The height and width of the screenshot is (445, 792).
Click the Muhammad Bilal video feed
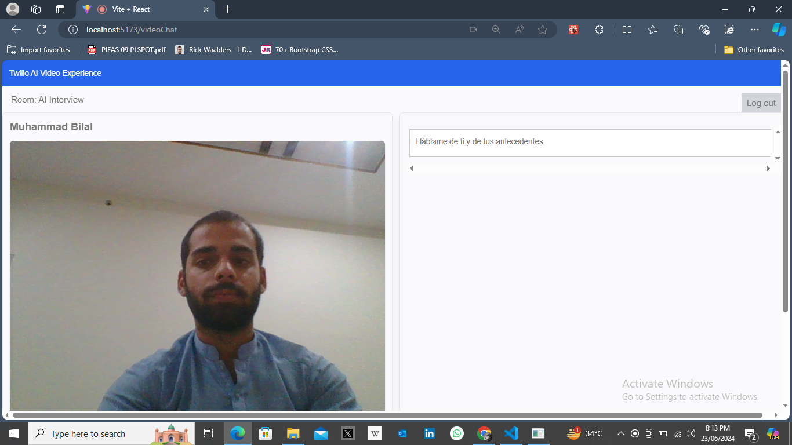pyautogui.click(x=197, y=276)
